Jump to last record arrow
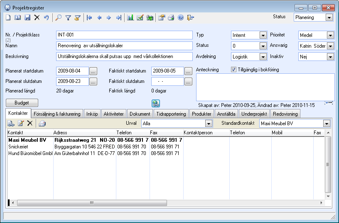 119,17
